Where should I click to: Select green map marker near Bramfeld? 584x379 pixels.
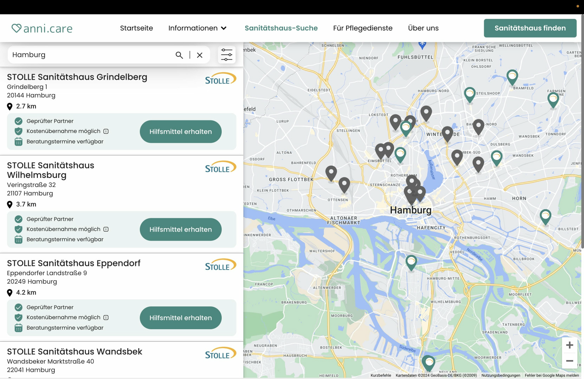point(512,77)
